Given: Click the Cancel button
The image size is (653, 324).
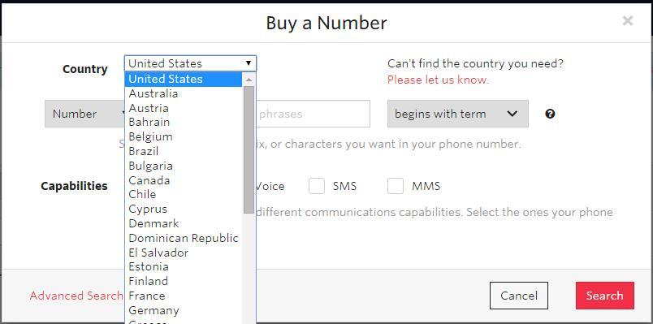Looking at the screenshot, I should (518, 296).
